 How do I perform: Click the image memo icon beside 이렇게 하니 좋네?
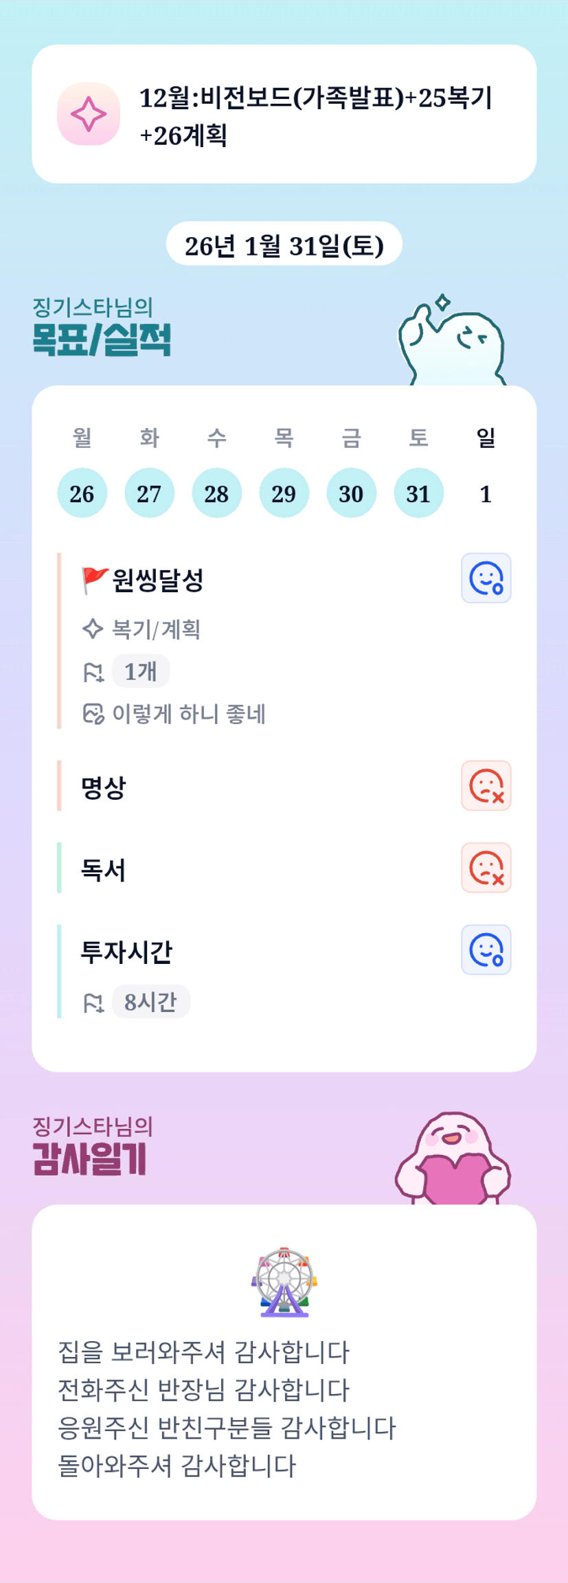[93, 714]
